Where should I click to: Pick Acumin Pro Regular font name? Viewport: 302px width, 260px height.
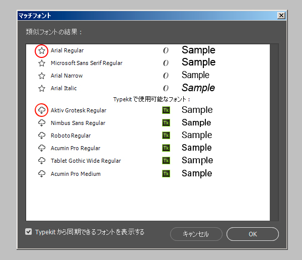[75, 148]
